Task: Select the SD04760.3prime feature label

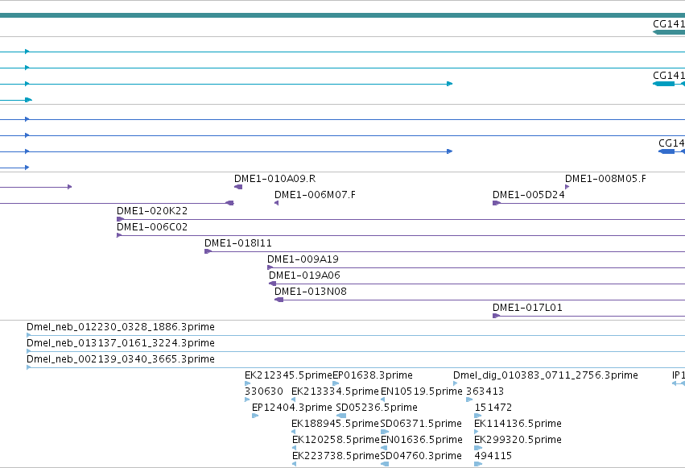Action: 421,457
